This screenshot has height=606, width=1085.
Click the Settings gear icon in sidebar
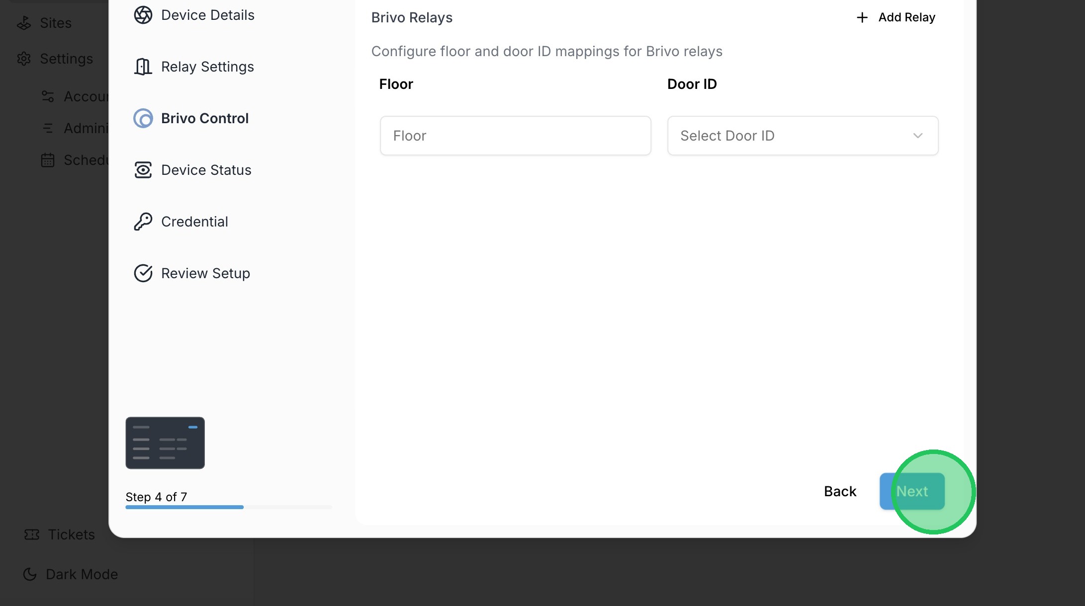click(24, 59)
